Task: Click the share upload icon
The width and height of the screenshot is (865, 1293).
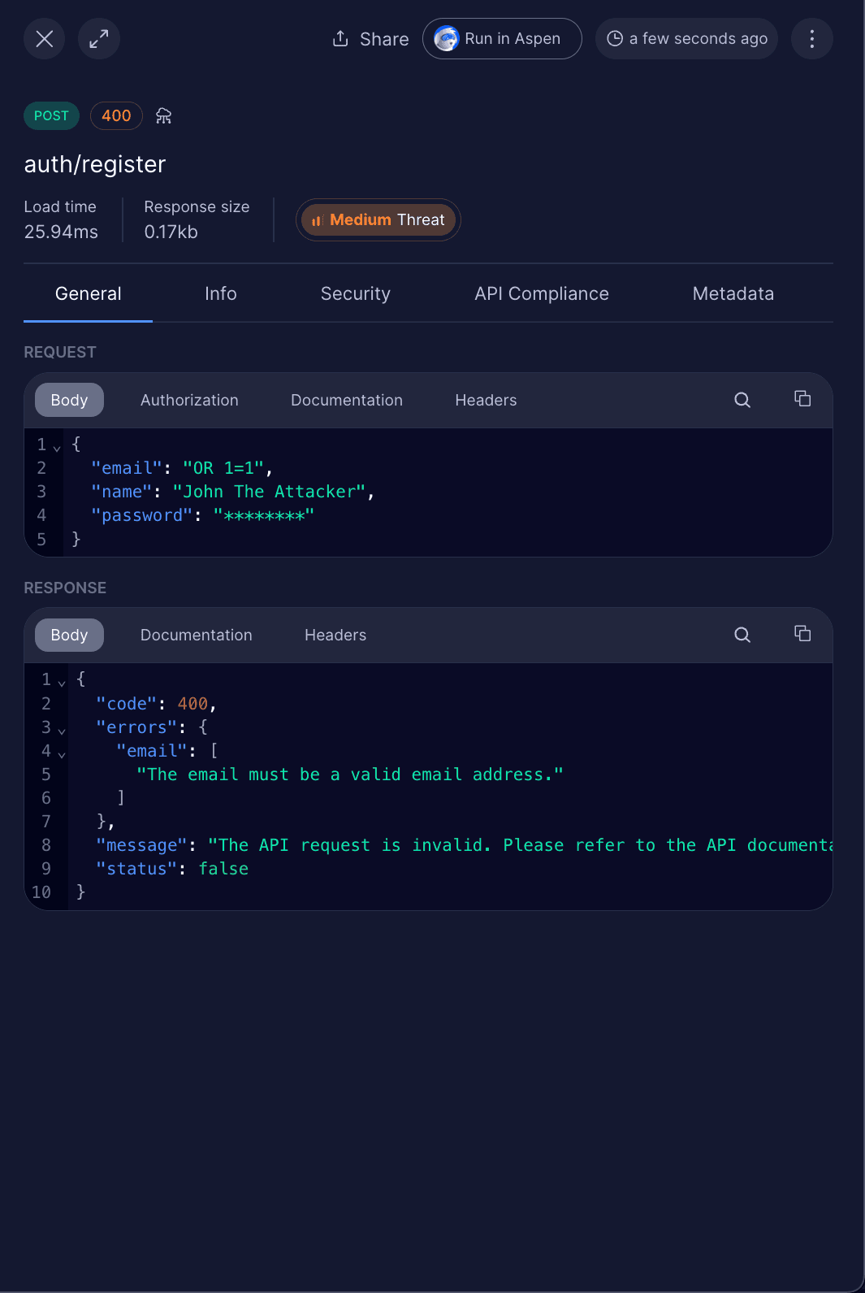Action: coord(340,38)
